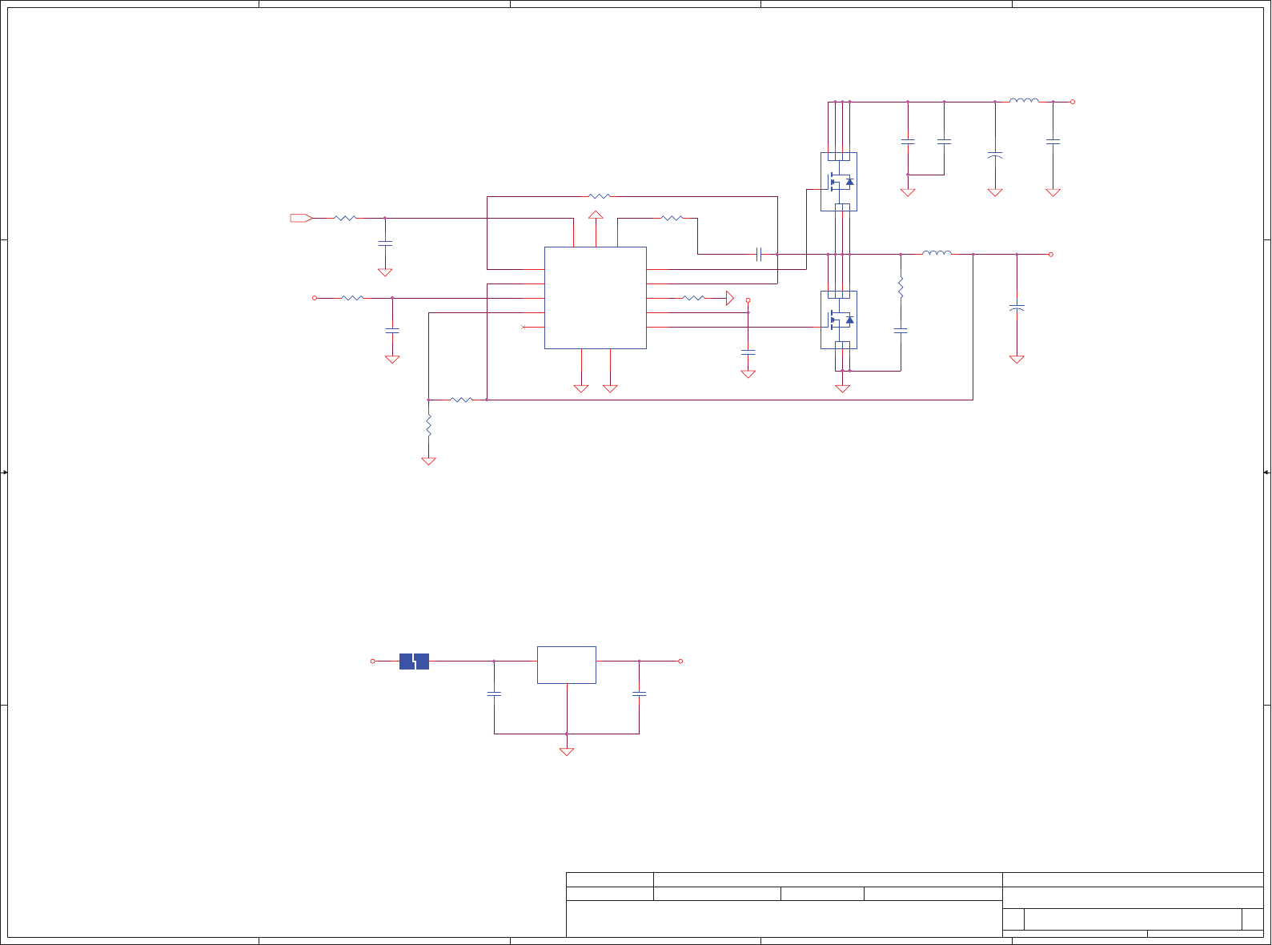The height and width of the screenshot is (945, 1272).
Task: Select the polarized capacitor on the top rail
Action: (995, 154)
